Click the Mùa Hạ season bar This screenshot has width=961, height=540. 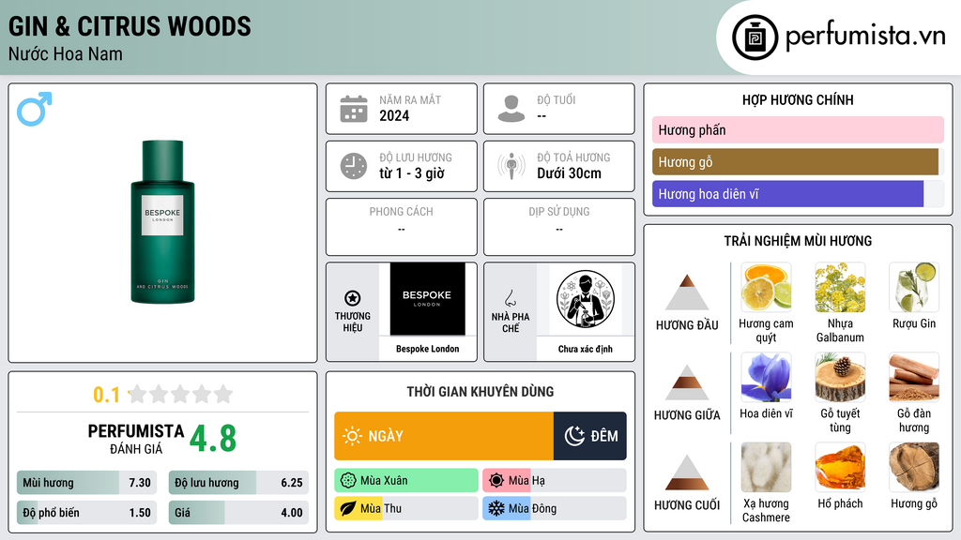555,481
